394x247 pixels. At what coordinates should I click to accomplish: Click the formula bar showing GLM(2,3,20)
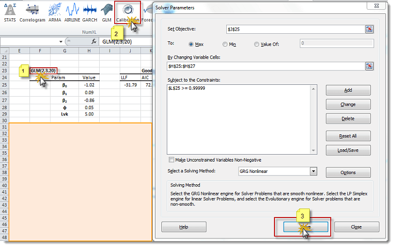(125, 41)
